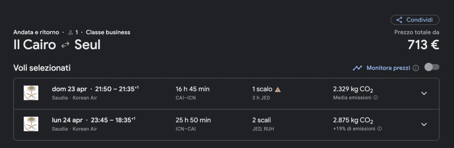454x148 pixels.
Task: Click the 2.329 kg CO2 emissions value
Action: click(353, 90)
